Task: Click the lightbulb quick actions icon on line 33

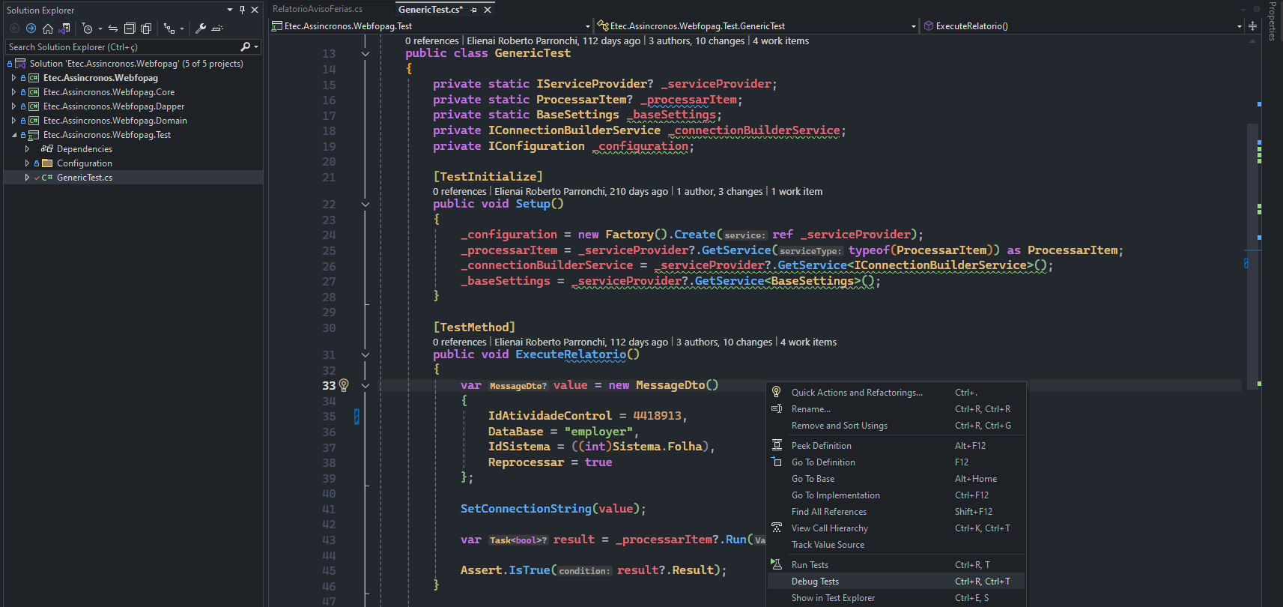Action: (x=344, y=385)
